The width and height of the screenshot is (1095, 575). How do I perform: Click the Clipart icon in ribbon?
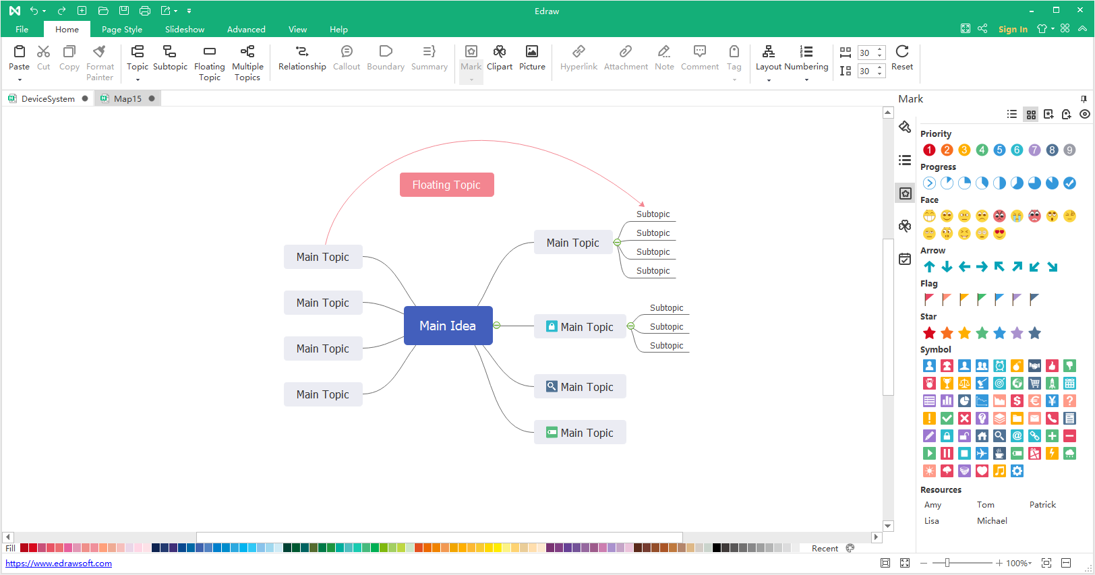[499, 52]
